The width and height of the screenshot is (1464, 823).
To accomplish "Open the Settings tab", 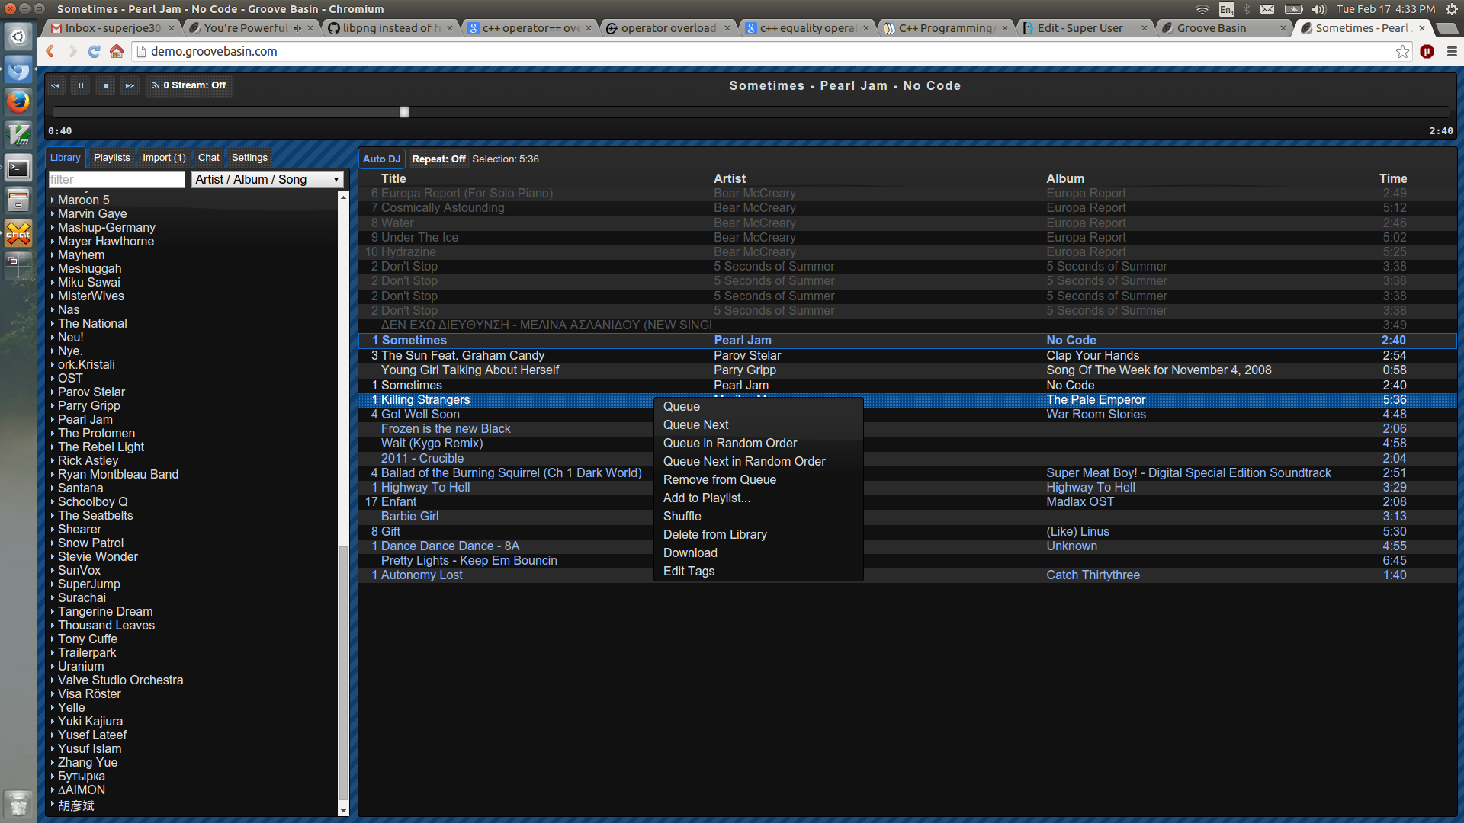I will [x=249, y=158].
